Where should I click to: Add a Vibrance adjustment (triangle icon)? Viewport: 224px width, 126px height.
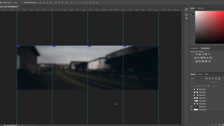pyautogui.click(x=209, y=54)
